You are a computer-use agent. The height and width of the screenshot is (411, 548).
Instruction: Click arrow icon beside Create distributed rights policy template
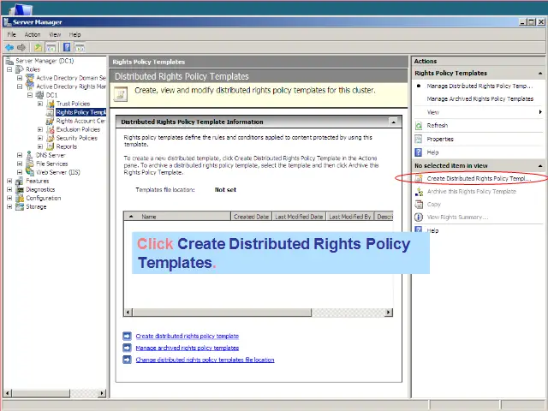(127, 336)
